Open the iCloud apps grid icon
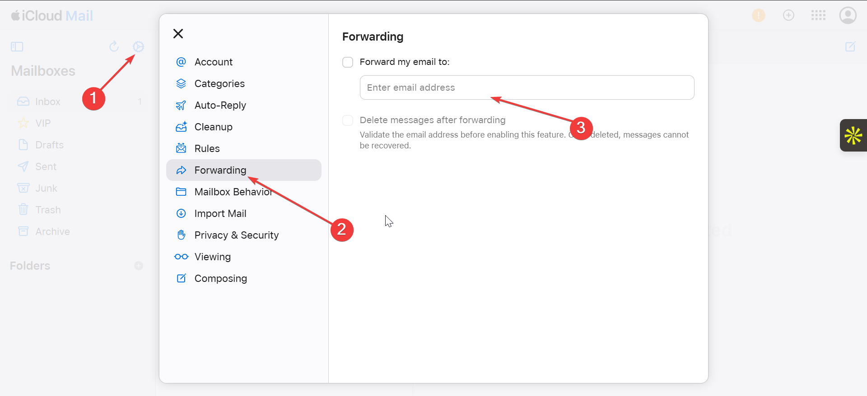 point(818,15)
